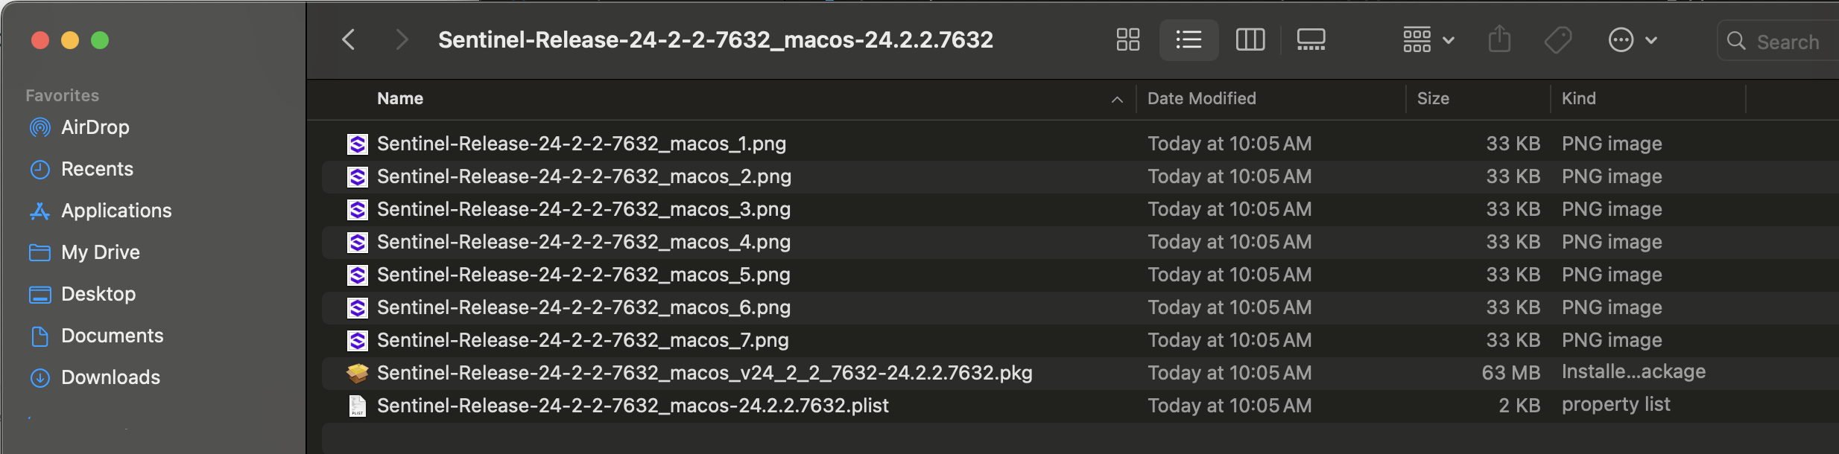
Task: Switch to gallery view
Action: tap(1311, 40)
